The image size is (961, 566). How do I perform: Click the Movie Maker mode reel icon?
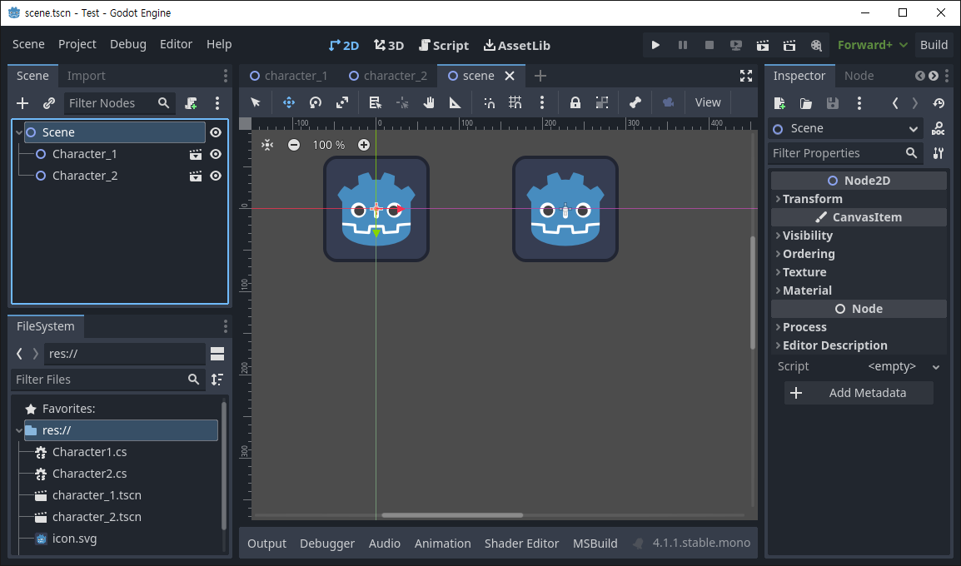pyautogui.click(x=816, y=45)
